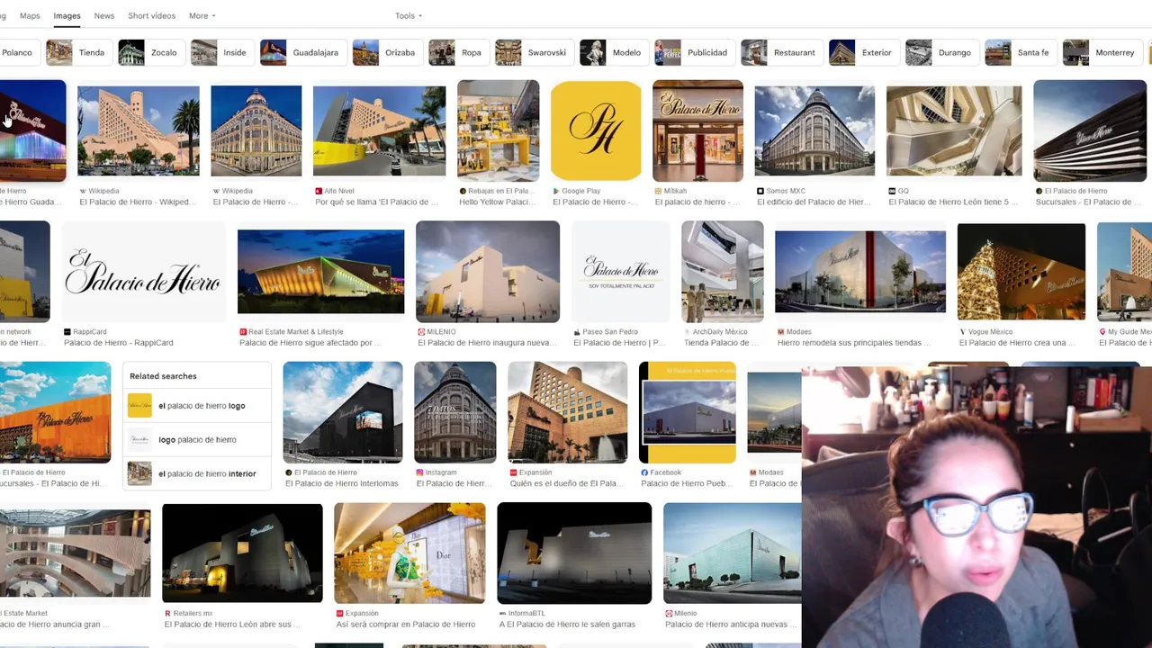Open the RappiCard Palacio de Hierro logo image
This screenshot has height=648, width=1152.
[x=142, y=272]
